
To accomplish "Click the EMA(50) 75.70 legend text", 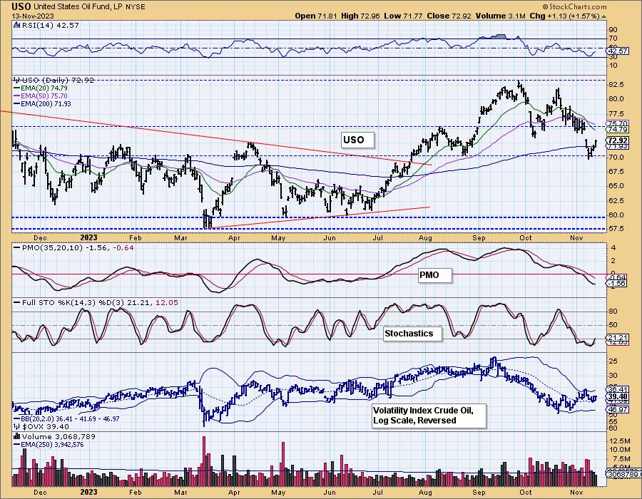I will pos(44,96).
